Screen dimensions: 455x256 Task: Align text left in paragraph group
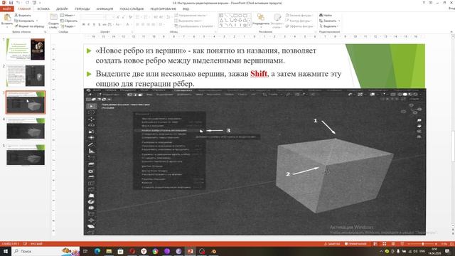[137, 25]
